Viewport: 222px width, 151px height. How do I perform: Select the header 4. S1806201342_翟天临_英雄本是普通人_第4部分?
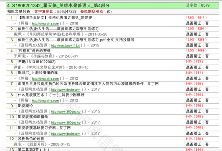58,6
